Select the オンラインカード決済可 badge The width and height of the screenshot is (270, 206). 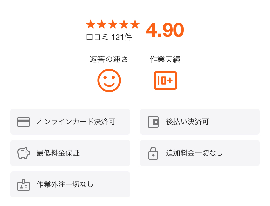click(70, 122)
